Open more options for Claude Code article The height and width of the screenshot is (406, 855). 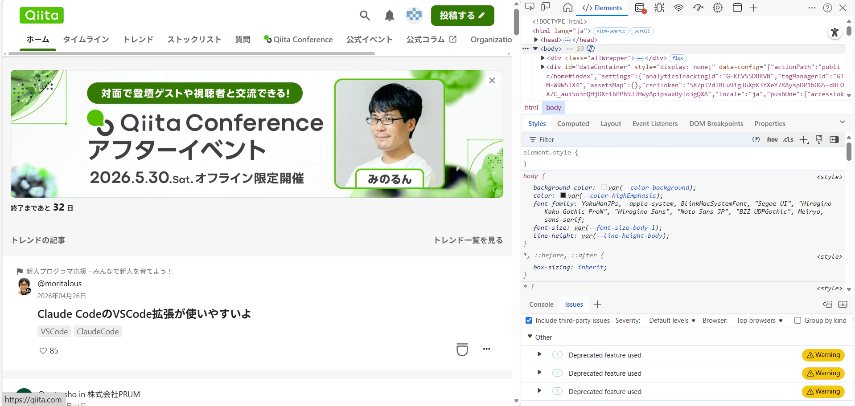click(486, 349)
